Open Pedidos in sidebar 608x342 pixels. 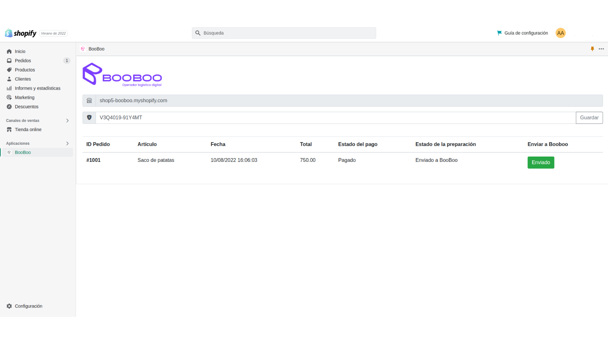[23, 60]
